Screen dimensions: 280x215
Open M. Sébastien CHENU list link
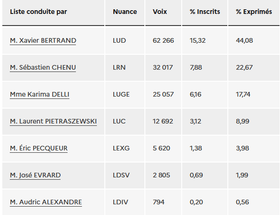pos(43,67)
